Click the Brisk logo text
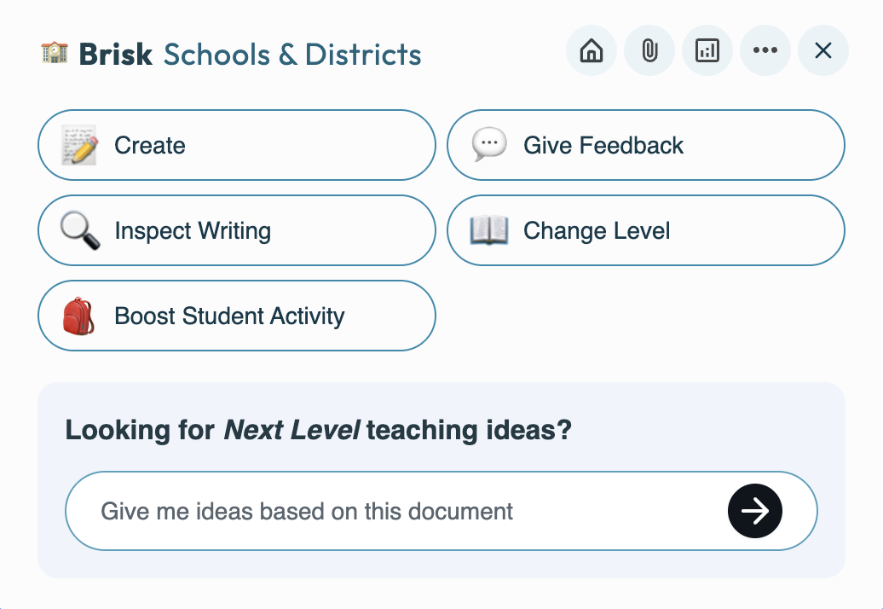The height and width of the screenshot is (609, 883). 116,55
